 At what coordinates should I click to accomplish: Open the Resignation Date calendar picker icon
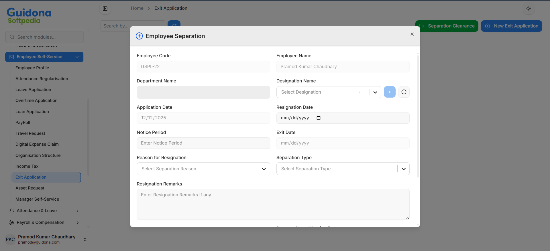319,118
